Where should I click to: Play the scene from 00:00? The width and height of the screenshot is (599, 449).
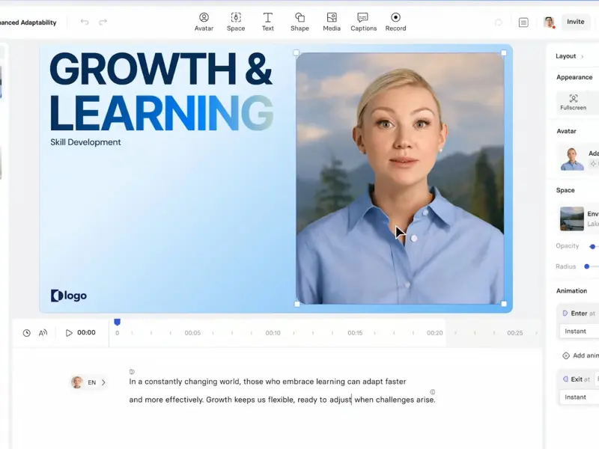pyautogui.click(x=69, y=333)
